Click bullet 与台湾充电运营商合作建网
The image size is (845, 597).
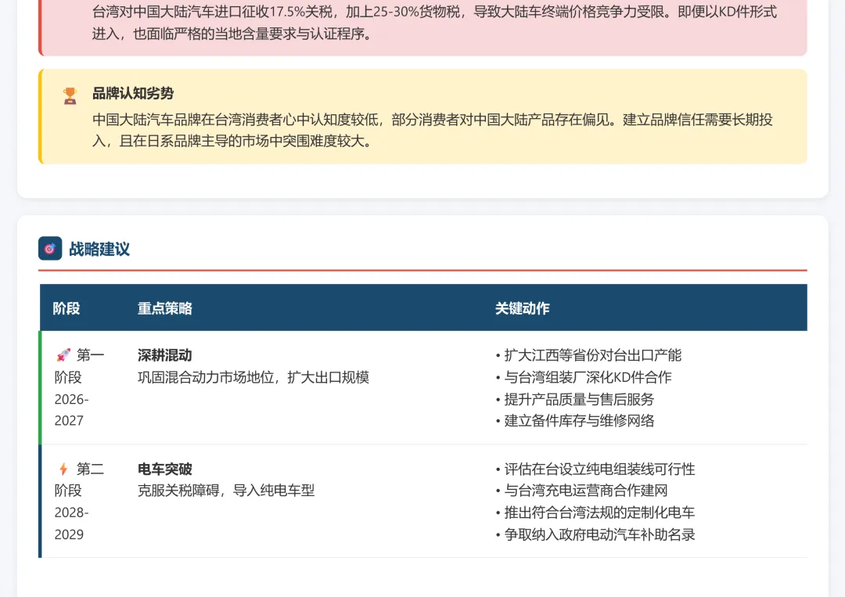point(581,491)
